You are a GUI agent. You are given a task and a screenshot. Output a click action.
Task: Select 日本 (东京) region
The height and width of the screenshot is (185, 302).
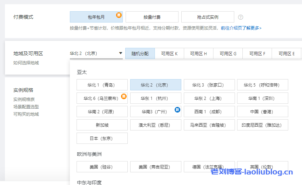[x=102, y=139]
